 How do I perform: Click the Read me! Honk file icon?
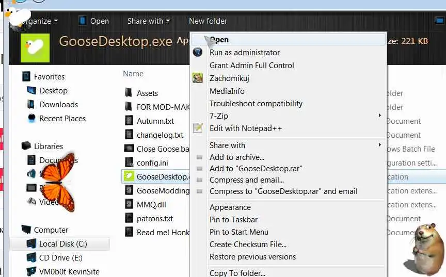click(x=129, y=232)
